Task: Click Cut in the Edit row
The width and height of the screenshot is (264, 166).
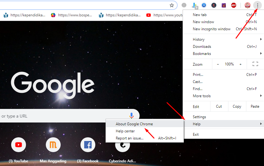Action: point(219,106)
